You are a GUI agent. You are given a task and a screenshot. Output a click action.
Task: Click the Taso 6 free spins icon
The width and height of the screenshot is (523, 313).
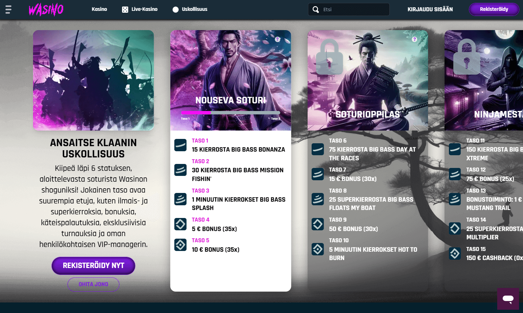[318, 149]
